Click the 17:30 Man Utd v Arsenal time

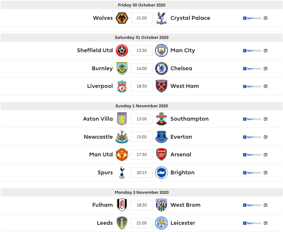142,155
